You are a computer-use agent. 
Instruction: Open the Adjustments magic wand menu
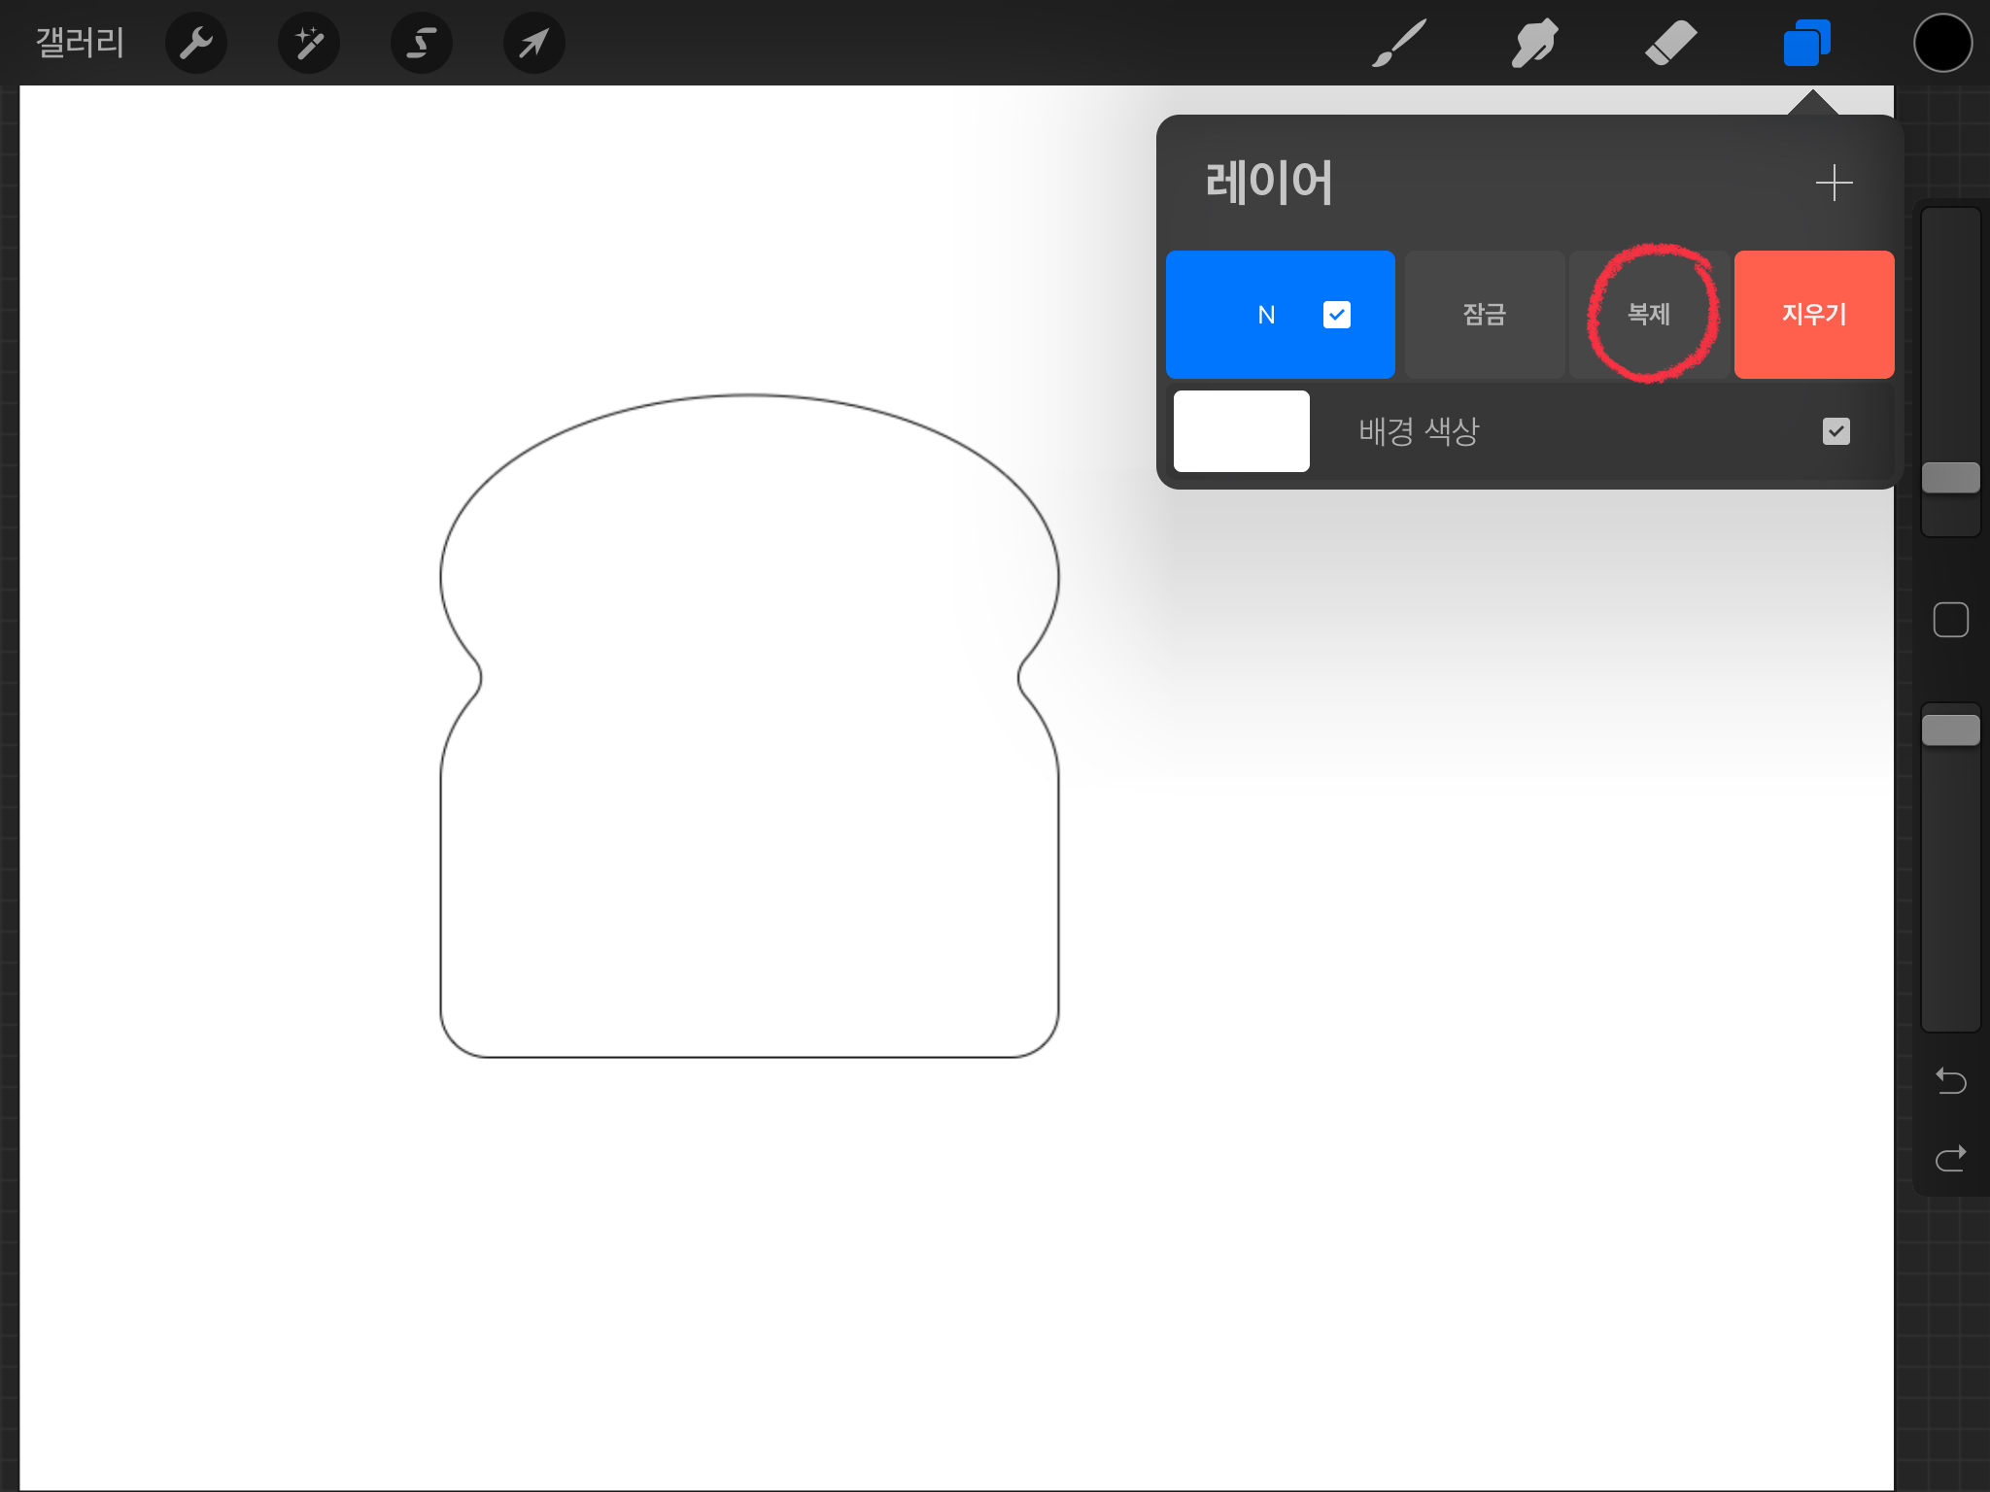coord(309,43)
